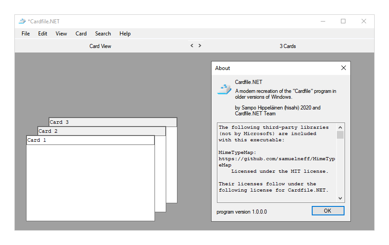
Task: Open the File menu
Action: [x=26, y=34]
